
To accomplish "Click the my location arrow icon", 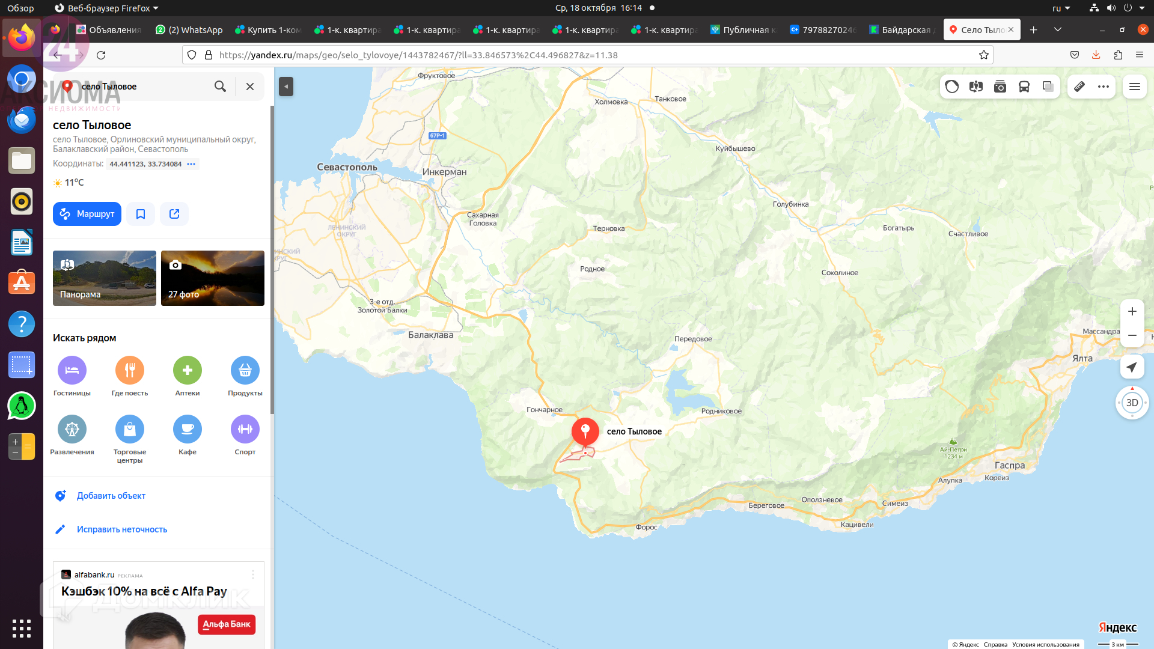I will pos(1132,367).
